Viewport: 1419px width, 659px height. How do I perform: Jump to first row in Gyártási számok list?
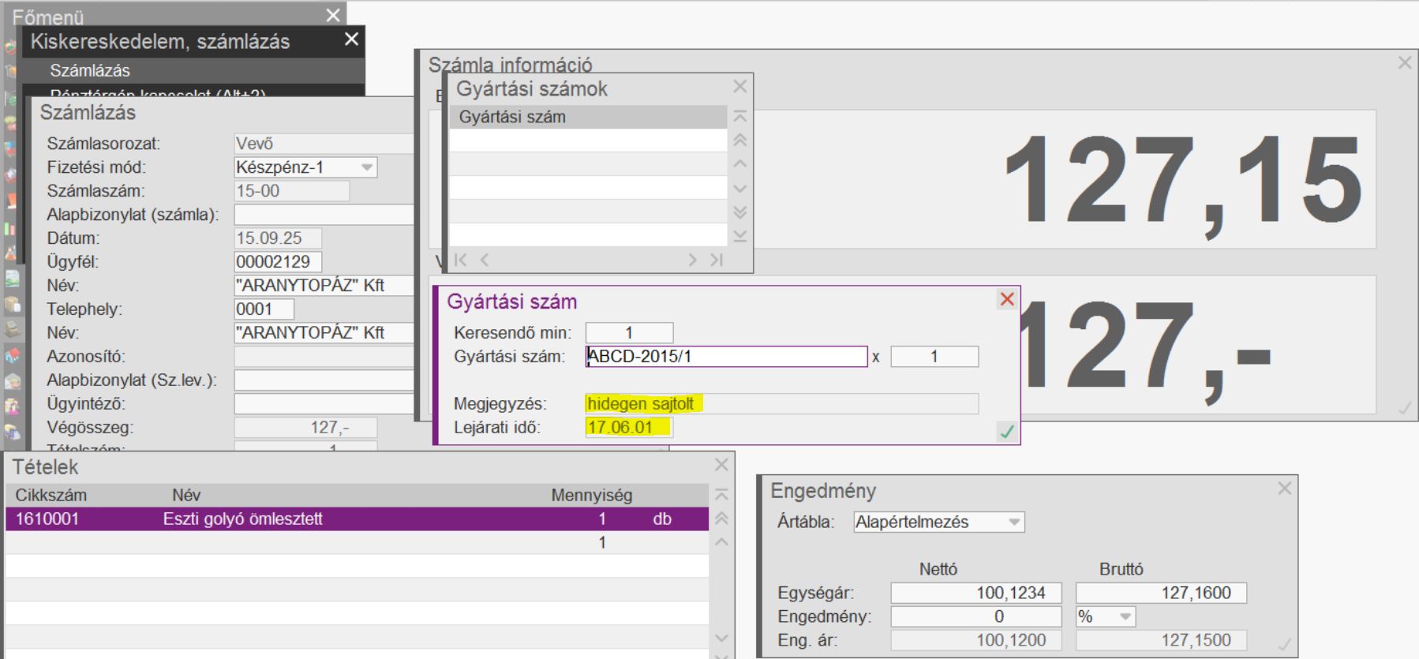tap(739, 116)
